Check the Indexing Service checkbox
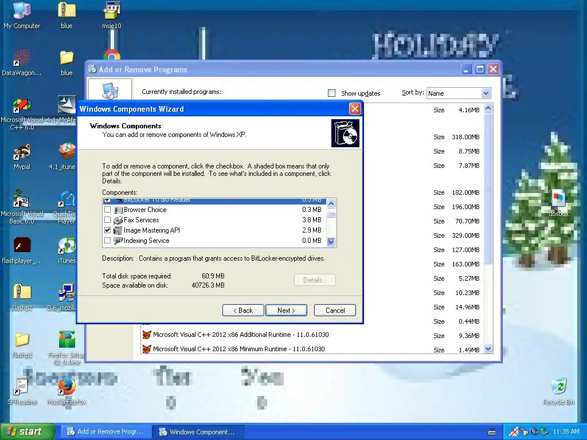This screenshot has height=440, width=587. point(107,241)
